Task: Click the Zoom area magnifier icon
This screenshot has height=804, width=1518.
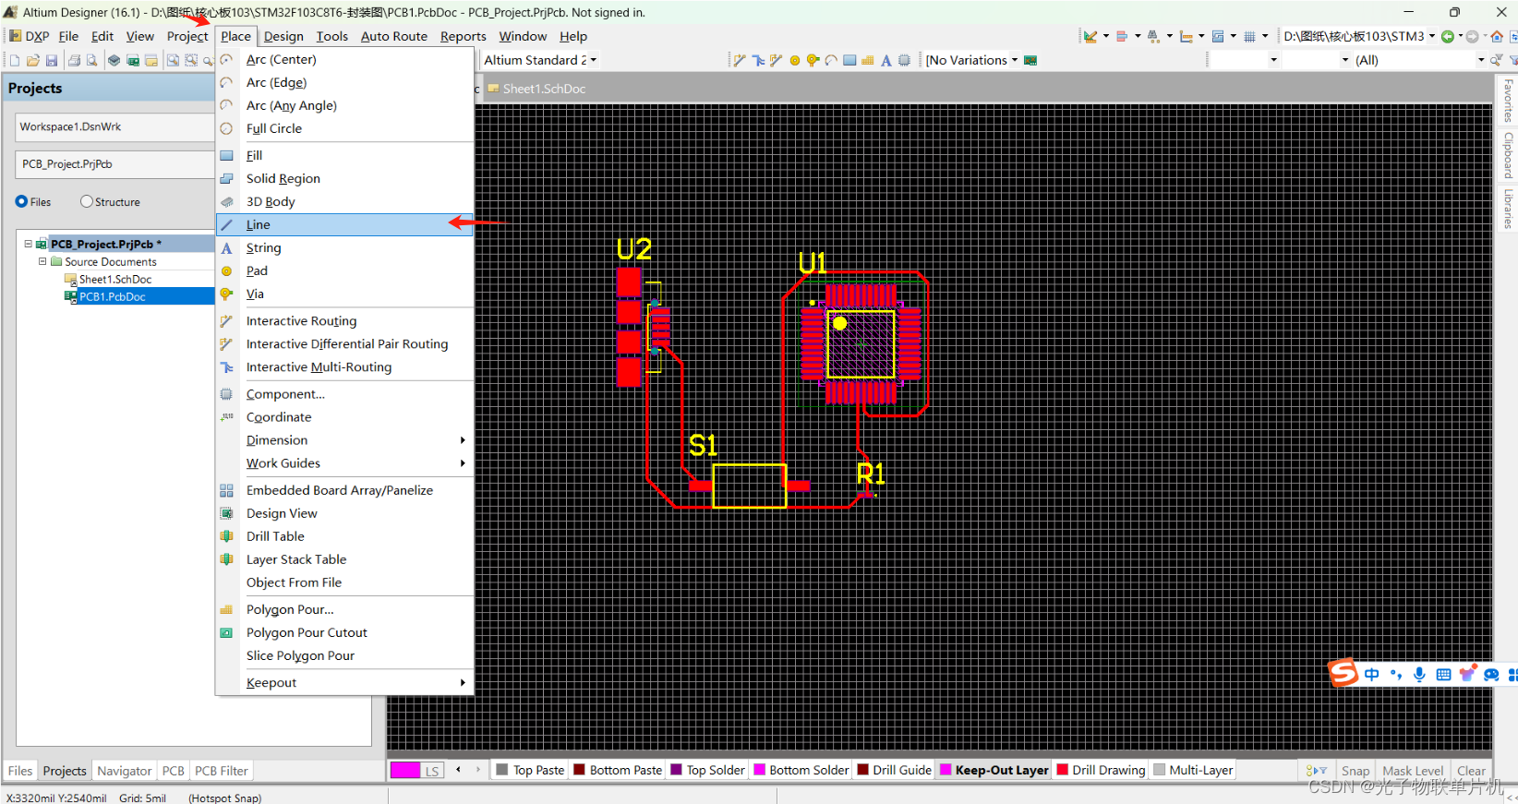Action: pyautogui.click(x=173, y=60)
